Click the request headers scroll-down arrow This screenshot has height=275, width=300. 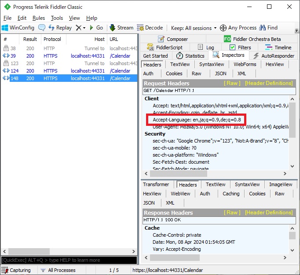click(x=292, y=166)
